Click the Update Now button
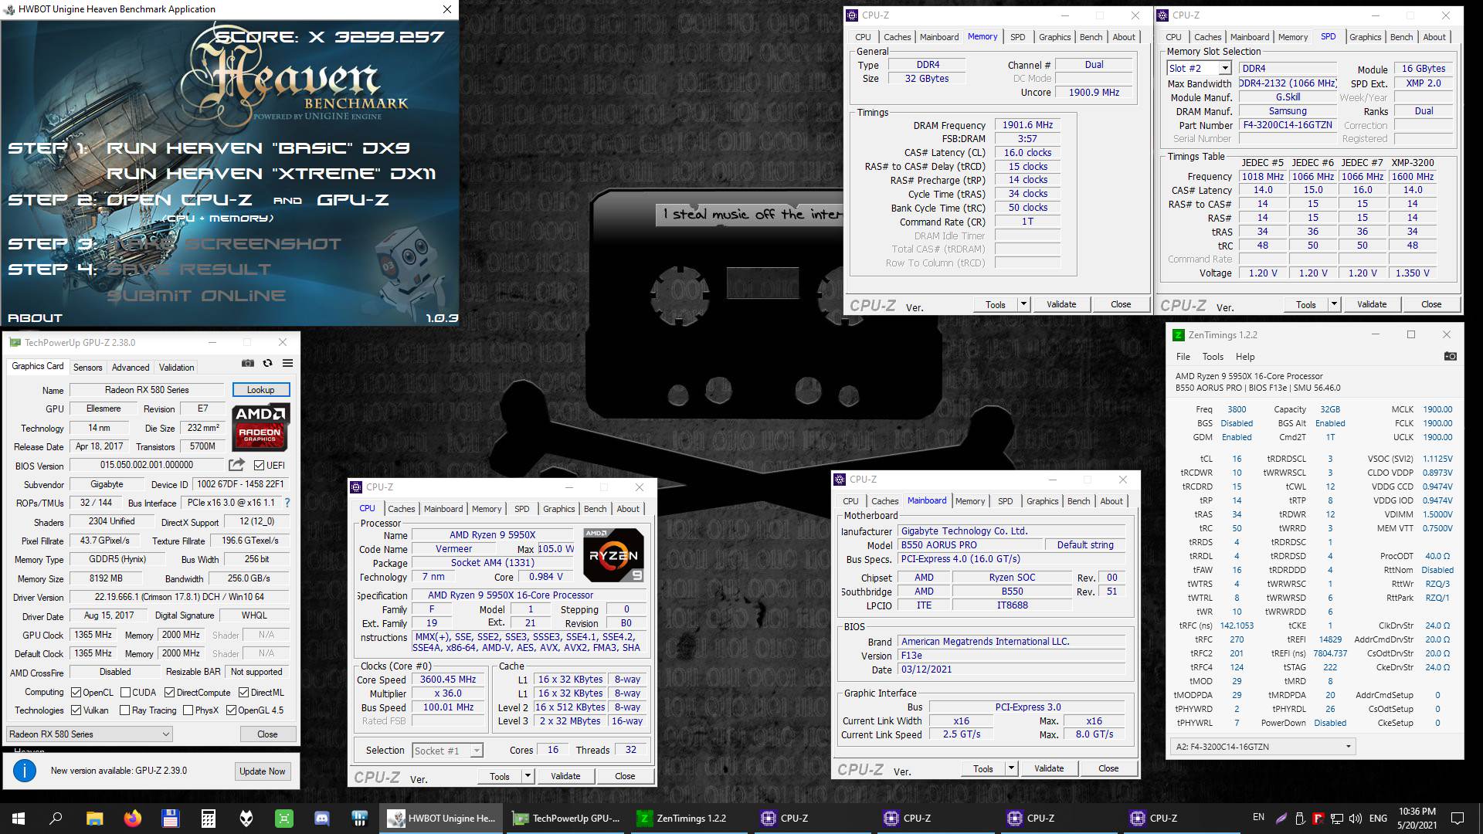 pos(263,771)
